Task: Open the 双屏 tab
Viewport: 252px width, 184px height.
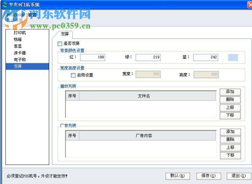Action: (x=65, y=34)
